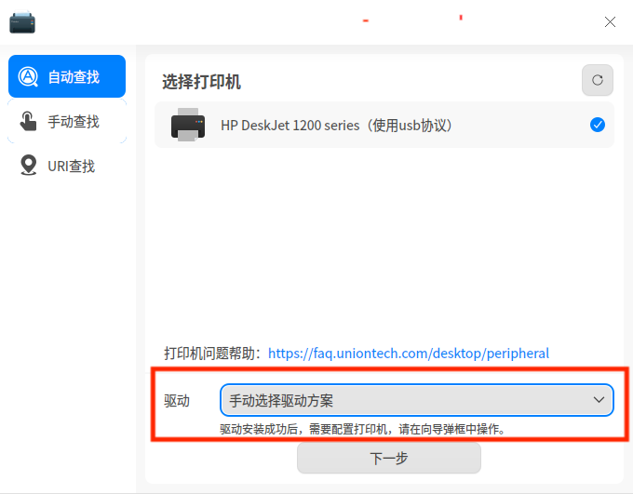
Task: Select HP DeskJet 1200 series row text
Action: [336, 125]
